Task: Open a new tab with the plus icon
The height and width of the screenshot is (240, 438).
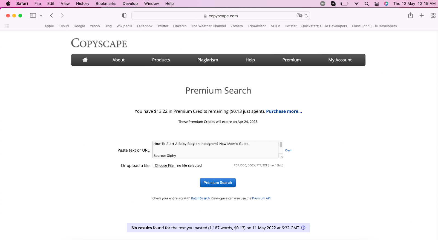Action: pos(422,16)
